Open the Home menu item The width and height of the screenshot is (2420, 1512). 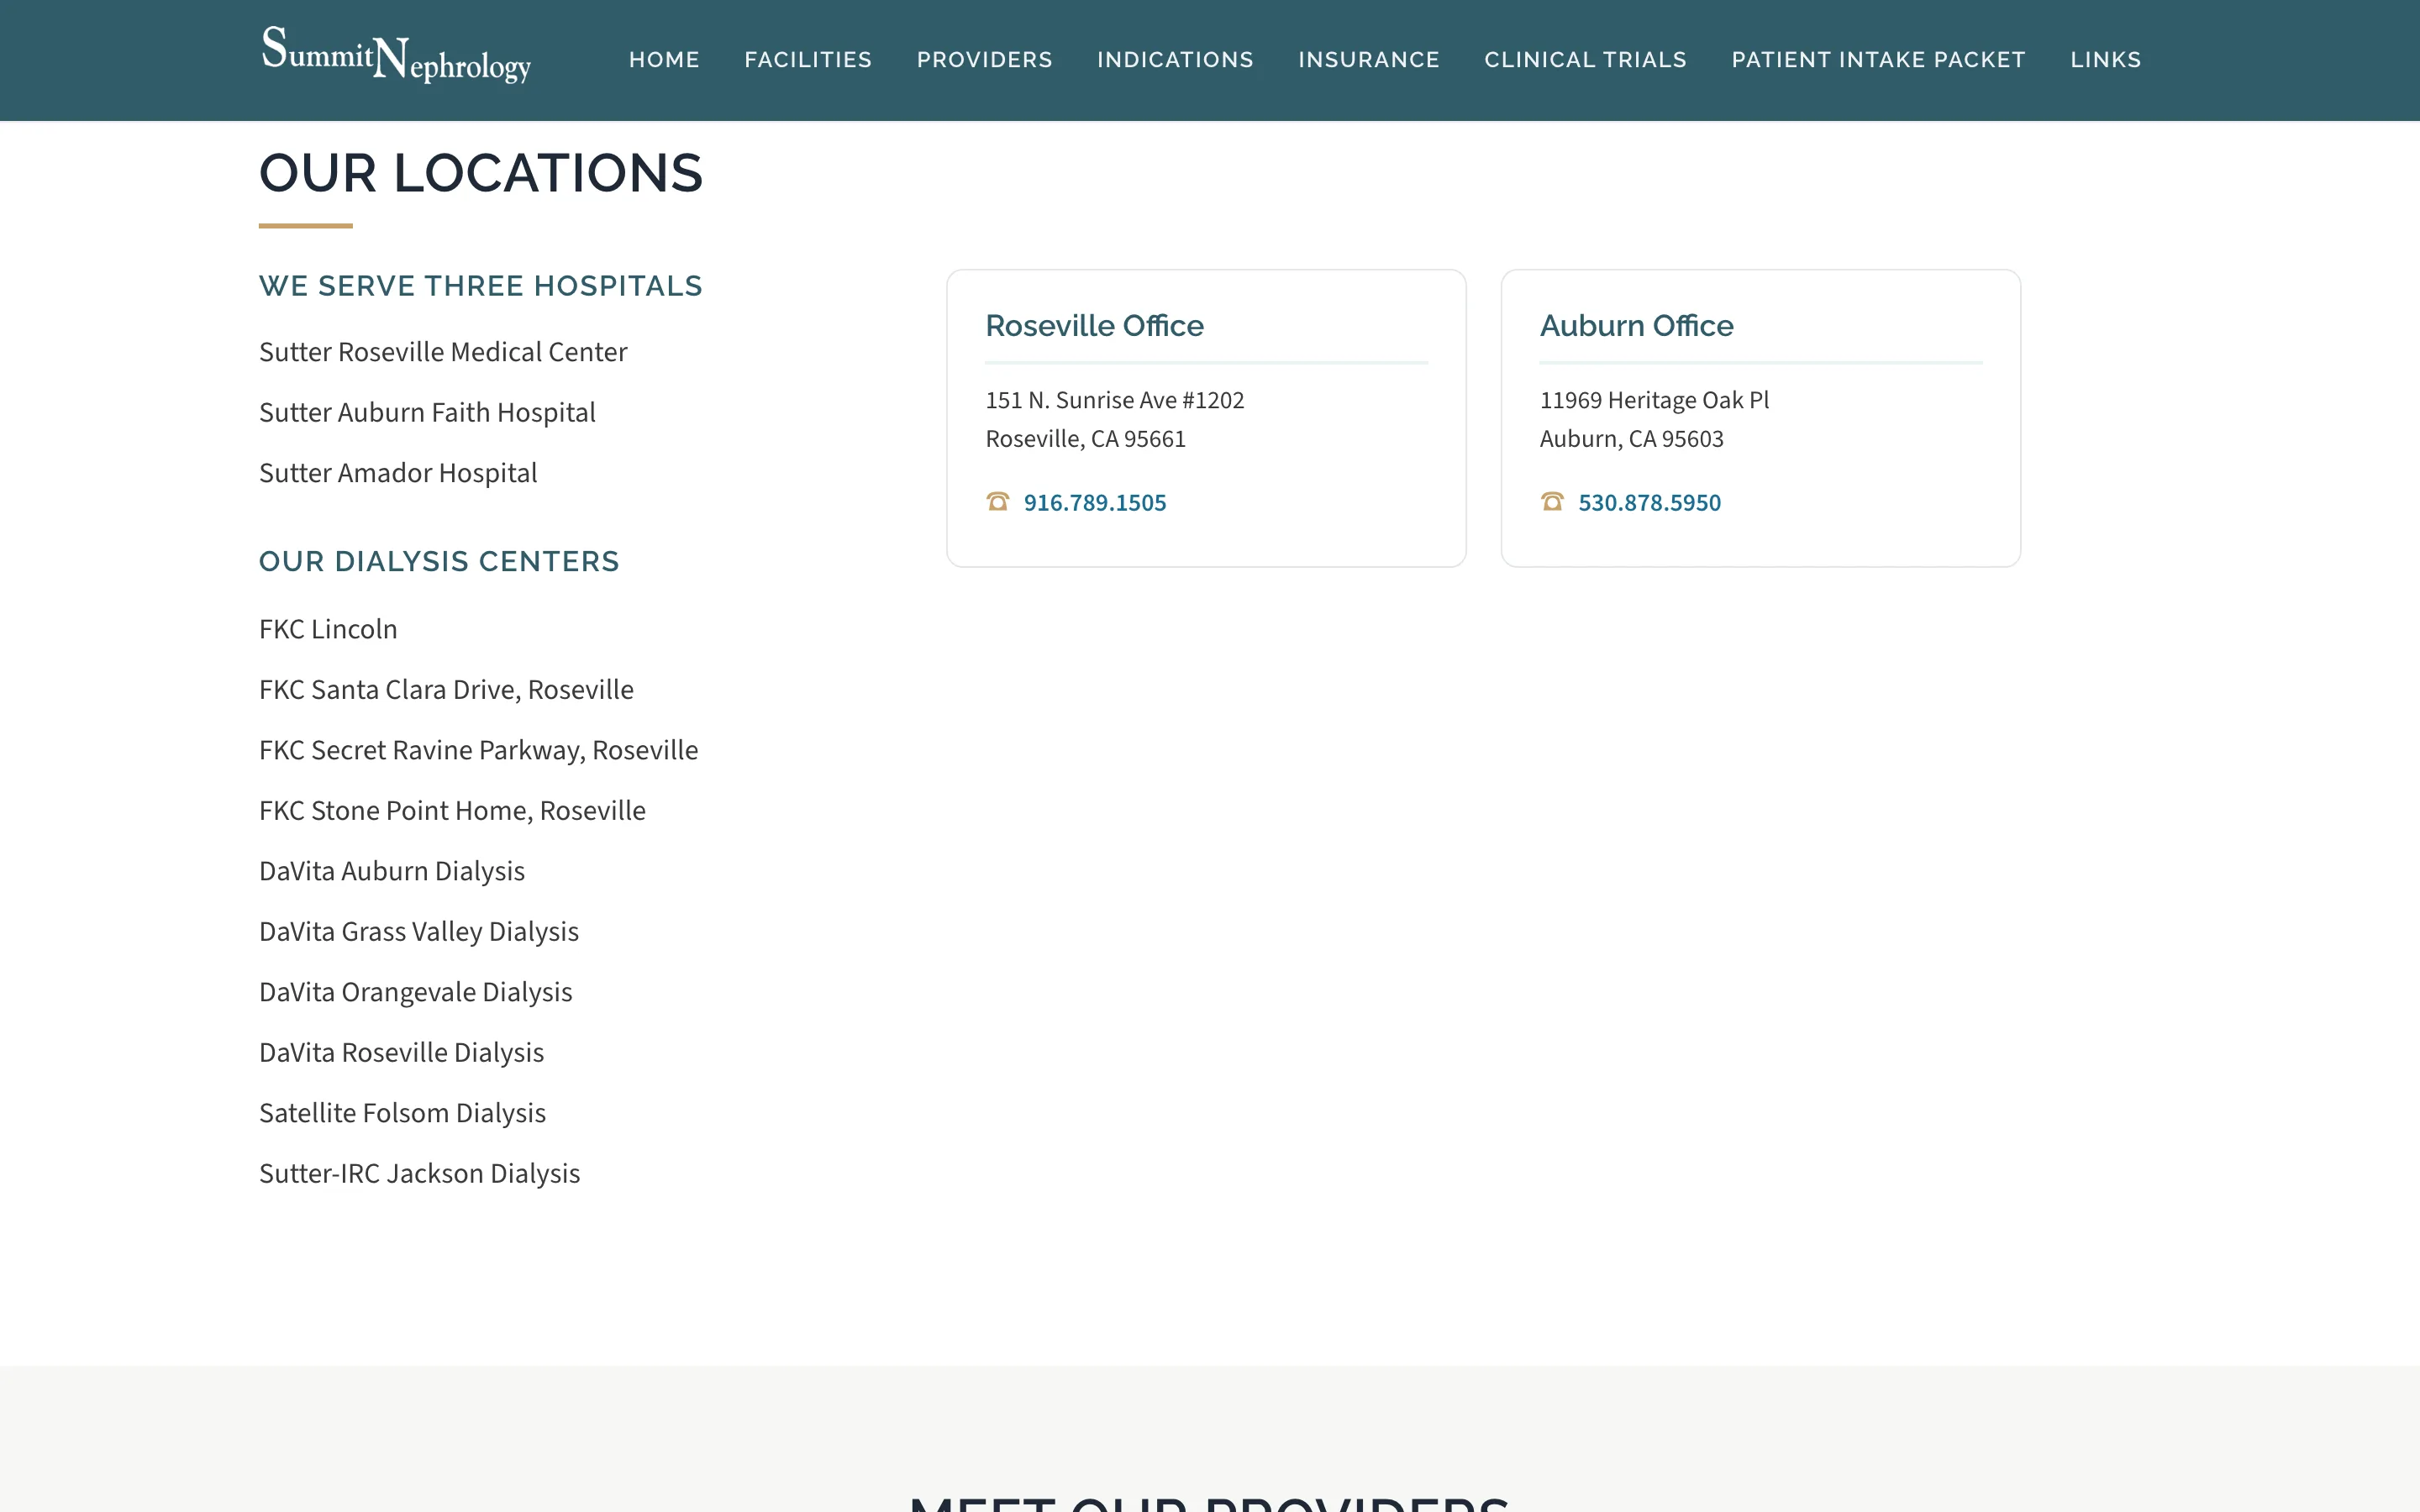664,60
